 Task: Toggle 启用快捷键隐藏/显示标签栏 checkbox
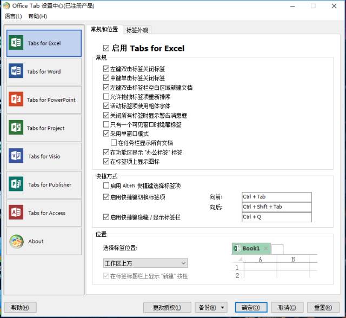(x=106, y=217)
